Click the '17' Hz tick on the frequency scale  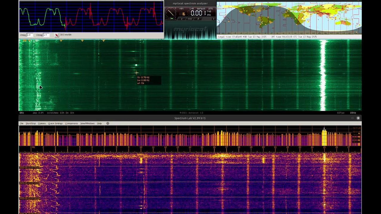click(227, 147)
